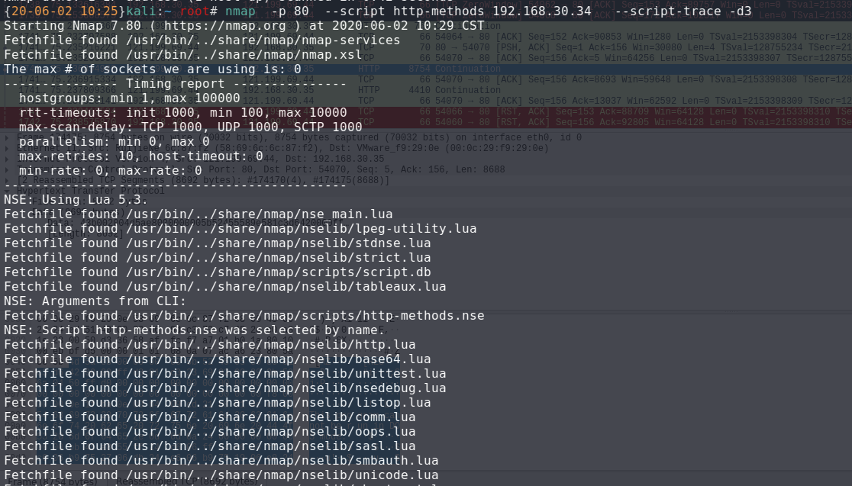
Task: Click the 'Timing report' header line
Action: point(176,84)
